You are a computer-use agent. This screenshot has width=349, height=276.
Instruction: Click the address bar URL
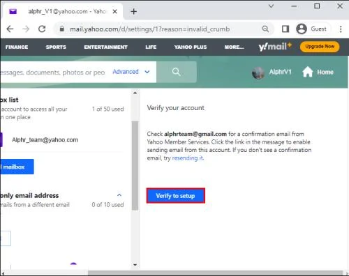(149, 29)
